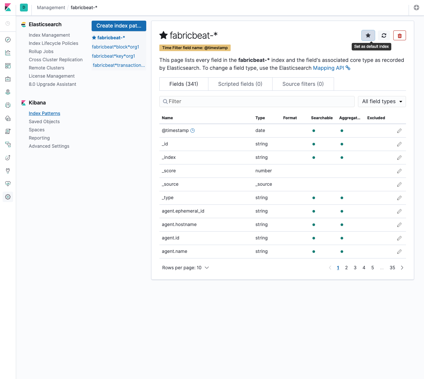Open APM from the side nav

(8, 144)
